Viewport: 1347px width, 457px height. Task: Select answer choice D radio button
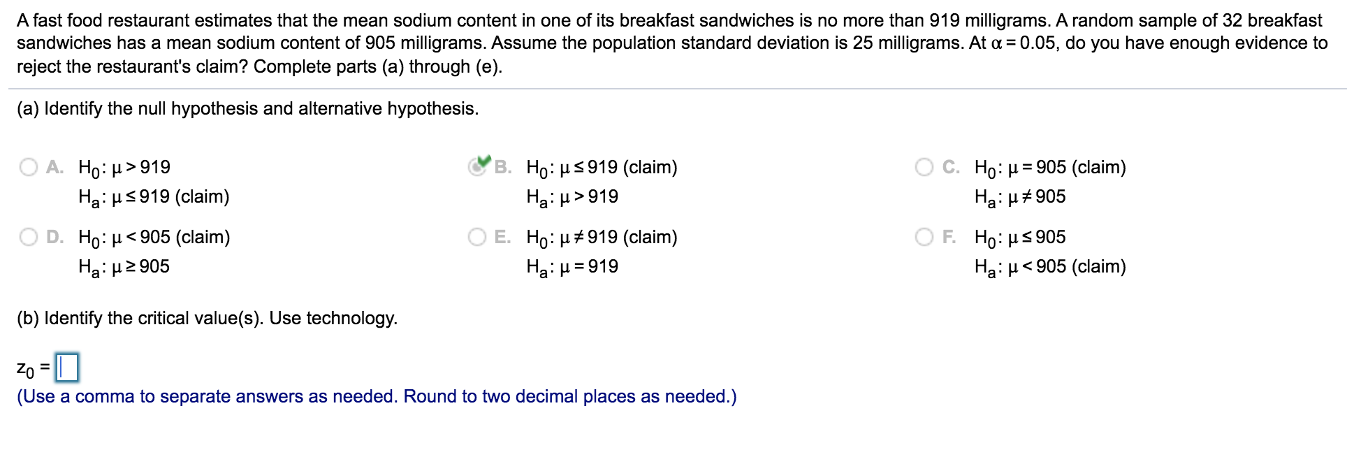pyautogui.click(x=28, y=238)
